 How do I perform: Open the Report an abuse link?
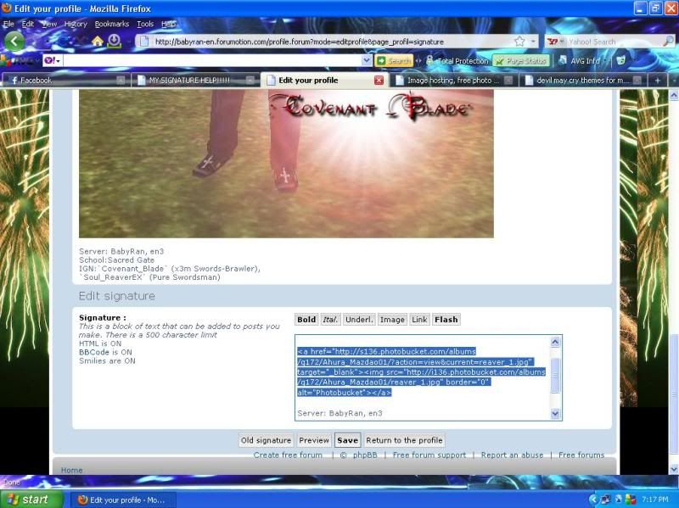[x=512, y=455]
